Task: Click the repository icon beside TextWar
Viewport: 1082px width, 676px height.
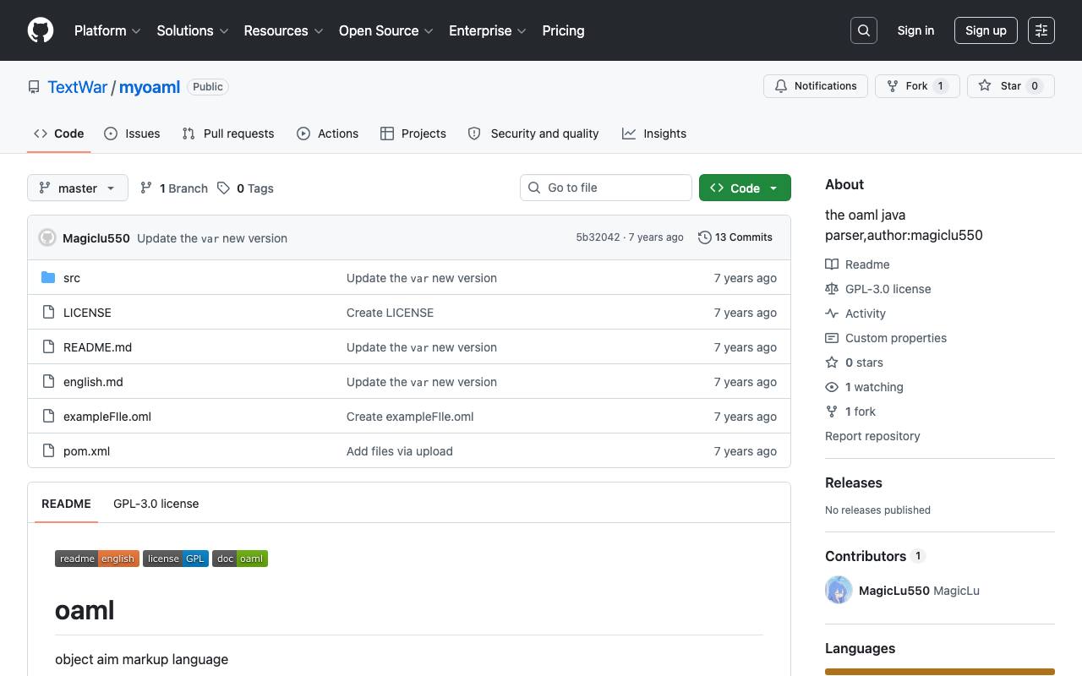Action: click(34, 87)
